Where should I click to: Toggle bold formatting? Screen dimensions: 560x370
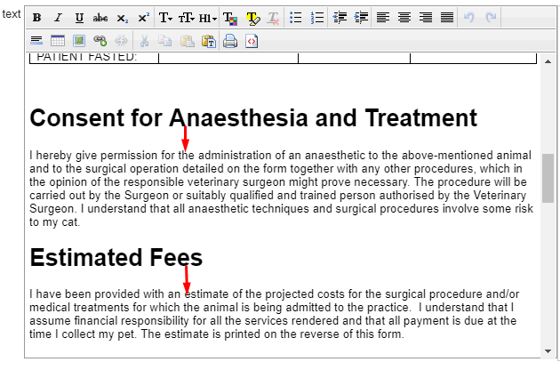tap(37, 18)
